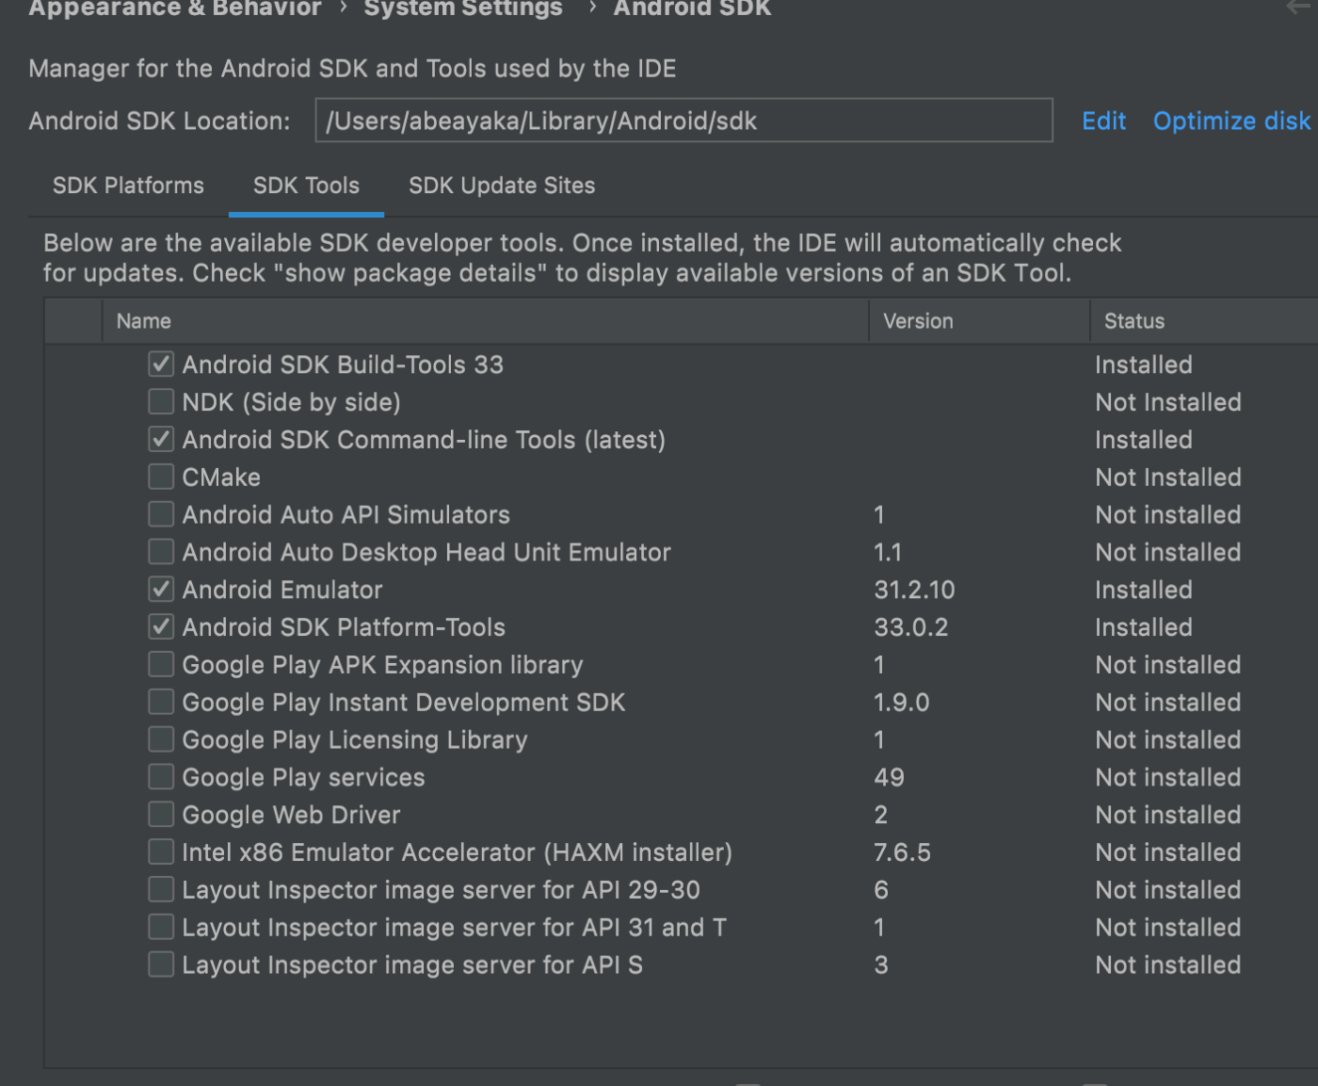
Task: Click the CMake row label
Action: (221, 478)
